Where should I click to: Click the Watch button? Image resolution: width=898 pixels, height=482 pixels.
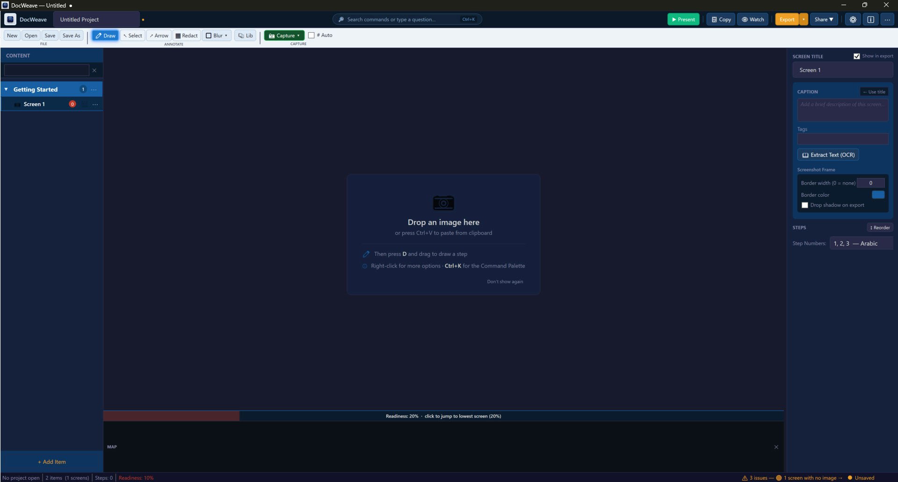pos(753,19)
